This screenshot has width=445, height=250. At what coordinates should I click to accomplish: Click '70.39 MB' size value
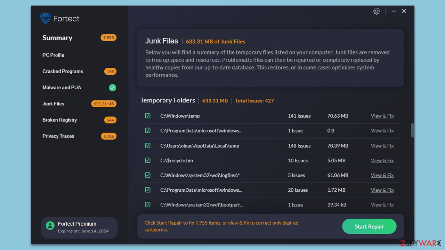click(338, 145)
